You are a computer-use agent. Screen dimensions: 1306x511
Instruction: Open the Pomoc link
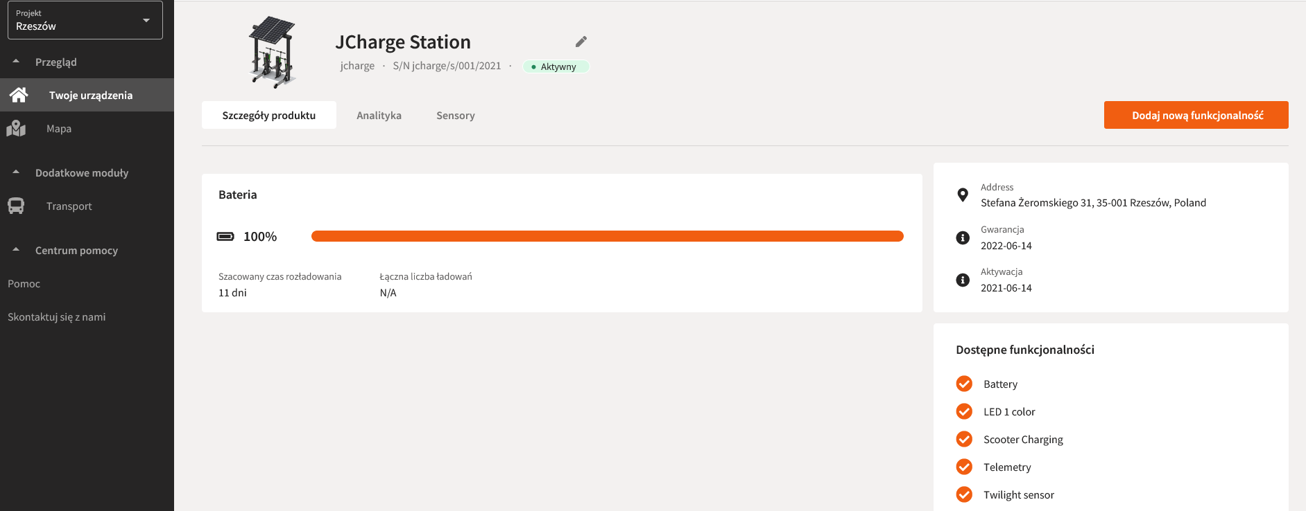coord(24,284)
